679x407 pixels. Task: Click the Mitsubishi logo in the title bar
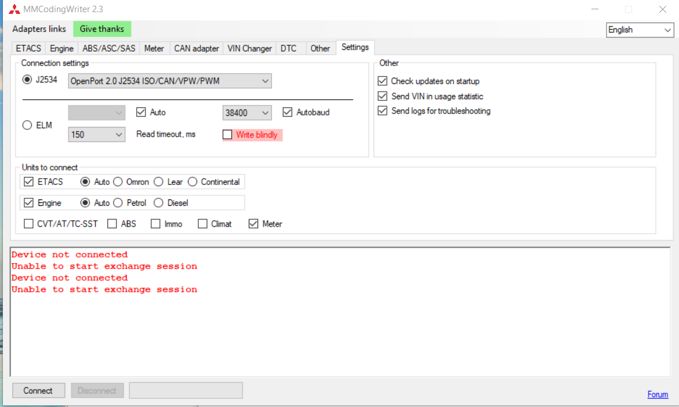pyautogui.click(x=14, y=9)
